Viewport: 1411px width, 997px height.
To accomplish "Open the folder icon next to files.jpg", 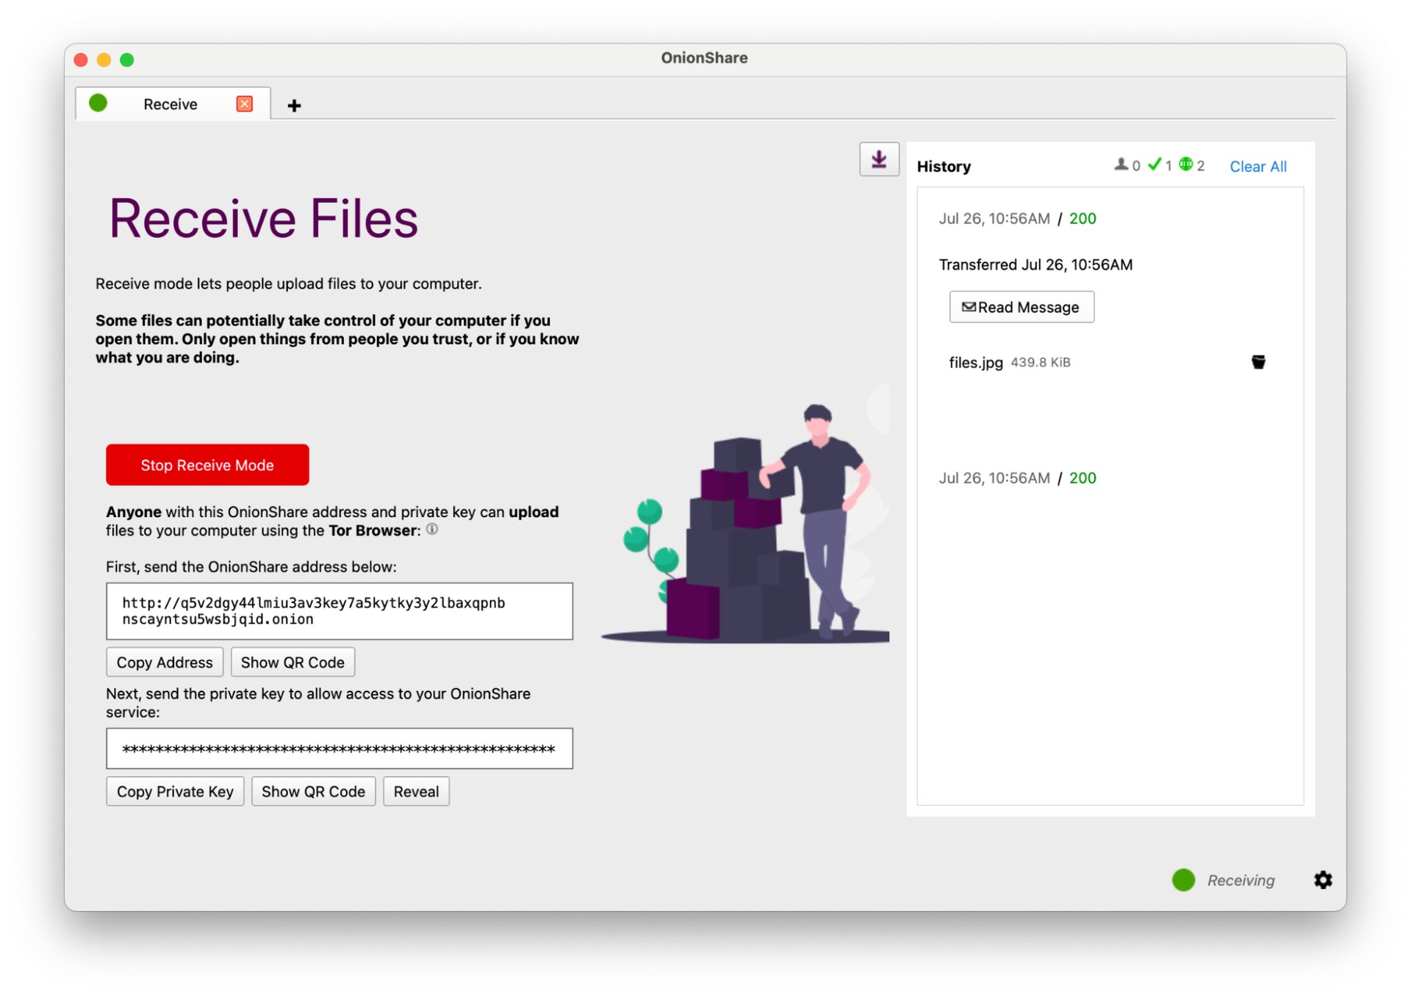I will pos(1258,361).
